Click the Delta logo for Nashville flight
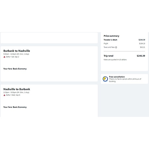The image size is (149, 149). tap(4, 95)
